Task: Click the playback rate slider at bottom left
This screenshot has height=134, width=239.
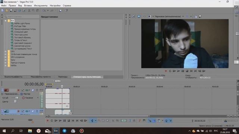Action: coord(30,120)
